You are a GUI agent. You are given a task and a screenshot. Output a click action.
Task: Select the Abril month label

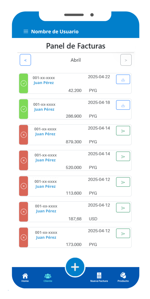tap(76, 60)
